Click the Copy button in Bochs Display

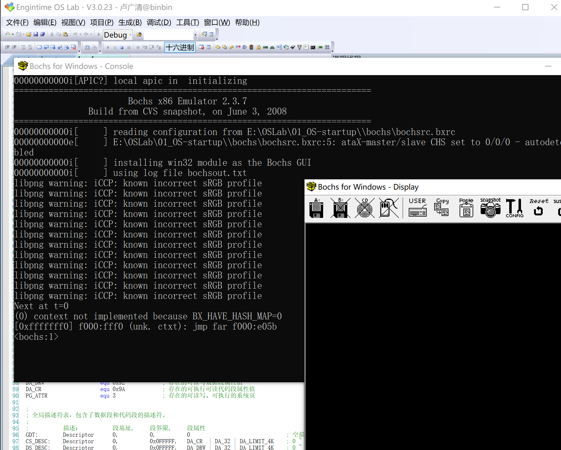442,207
